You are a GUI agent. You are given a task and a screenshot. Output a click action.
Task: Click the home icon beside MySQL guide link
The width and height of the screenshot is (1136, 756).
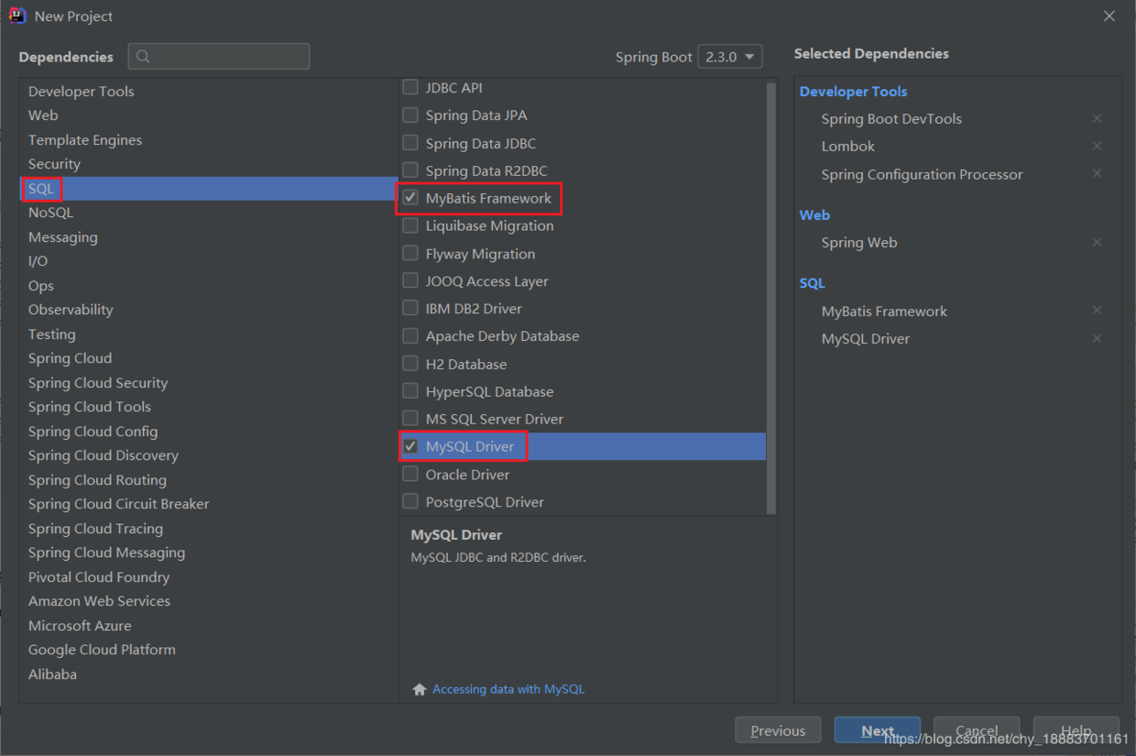[x=420, y=689]
